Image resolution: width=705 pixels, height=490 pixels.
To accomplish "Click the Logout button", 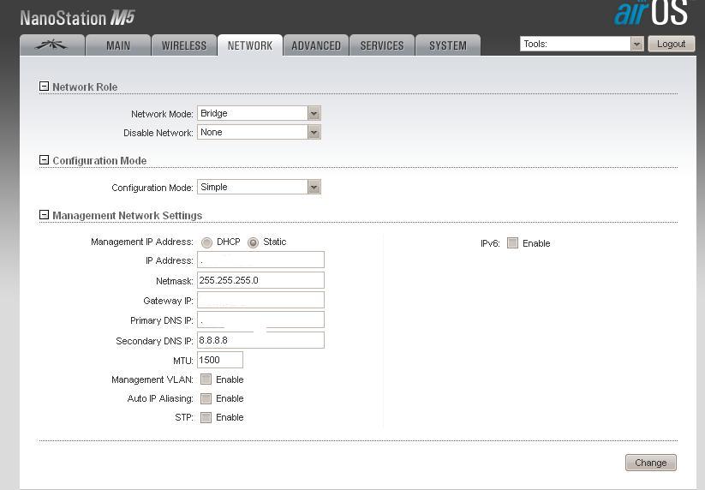I will pyautogui.click(x=672, y=44).
